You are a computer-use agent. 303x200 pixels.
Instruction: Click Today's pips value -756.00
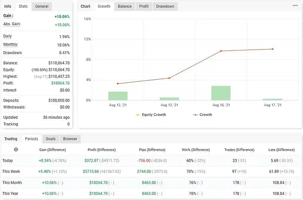144,161
